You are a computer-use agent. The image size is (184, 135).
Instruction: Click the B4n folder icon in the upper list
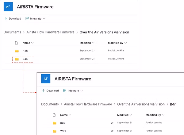tap(17, 59)
